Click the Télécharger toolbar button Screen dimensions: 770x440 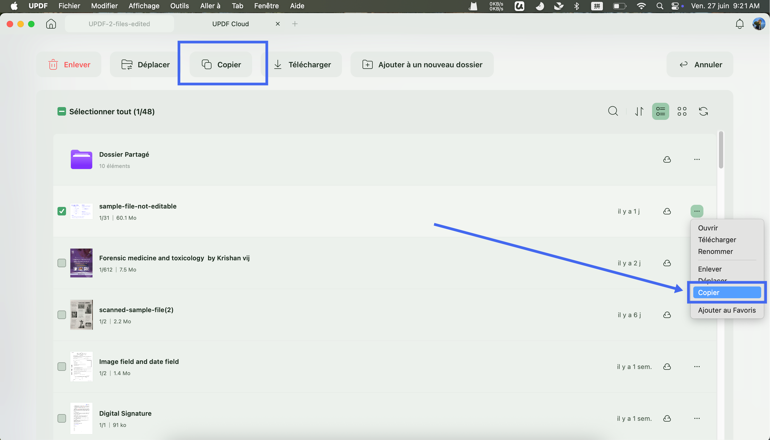302,64
